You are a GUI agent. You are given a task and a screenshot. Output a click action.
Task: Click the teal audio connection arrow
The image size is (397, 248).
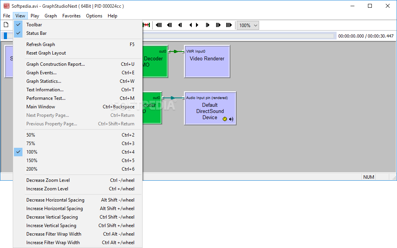tap(173, 98)
